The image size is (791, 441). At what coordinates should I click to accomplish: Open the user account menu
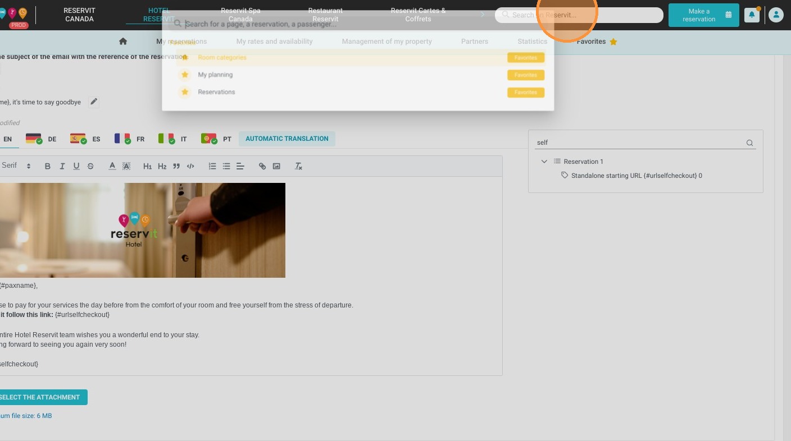[776, 15]
